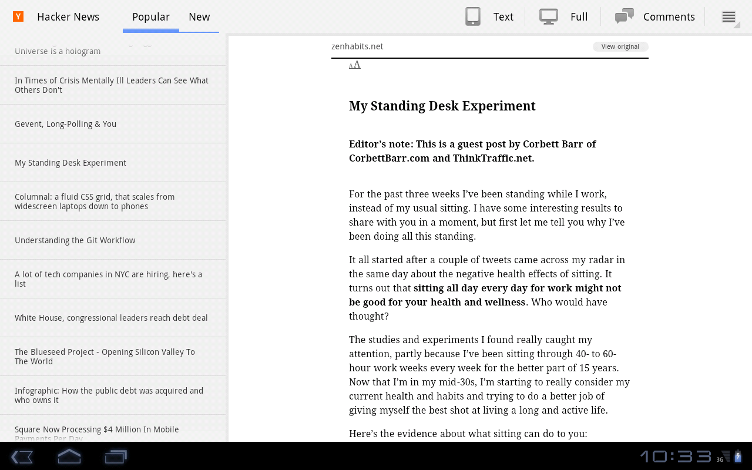Tap the Android recent apps icon
This screenshot has height=470, width=752.
[x=116, y=456]
